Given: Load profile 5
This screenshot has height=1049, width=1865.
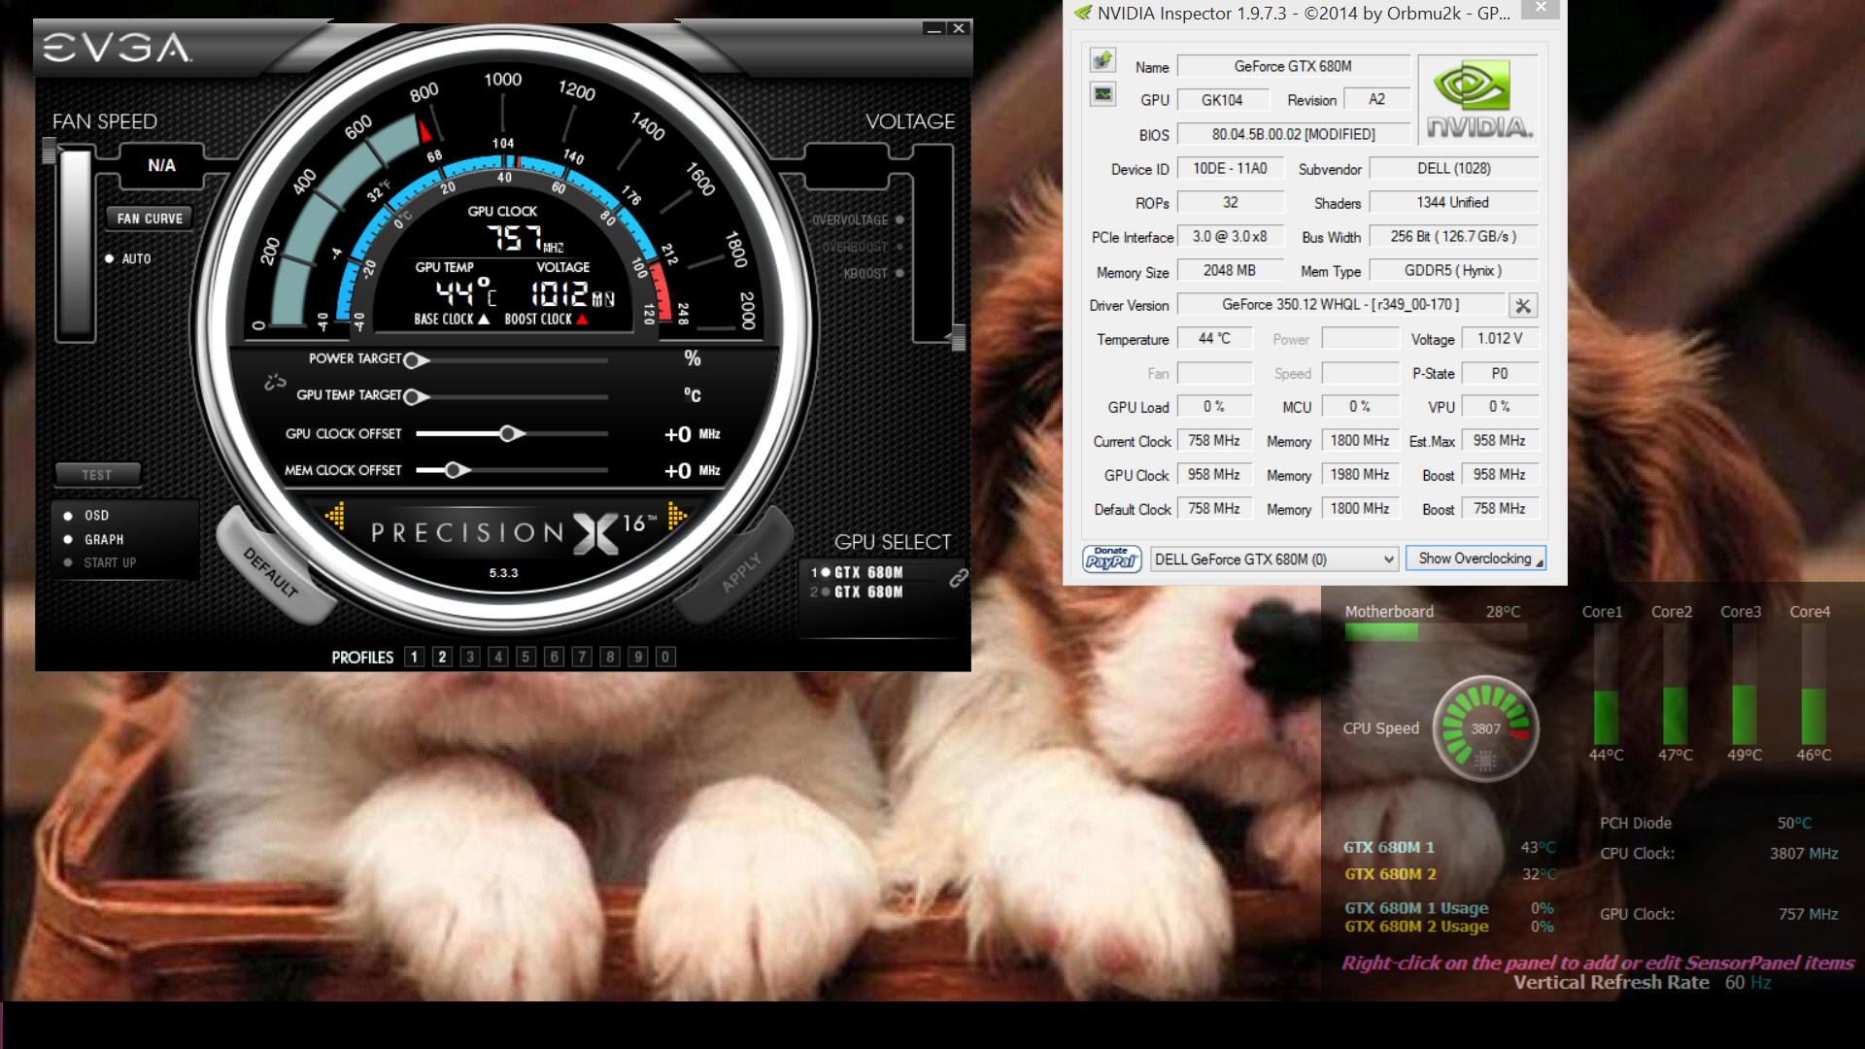Looking at the screenshot, I should coord(526,658).
